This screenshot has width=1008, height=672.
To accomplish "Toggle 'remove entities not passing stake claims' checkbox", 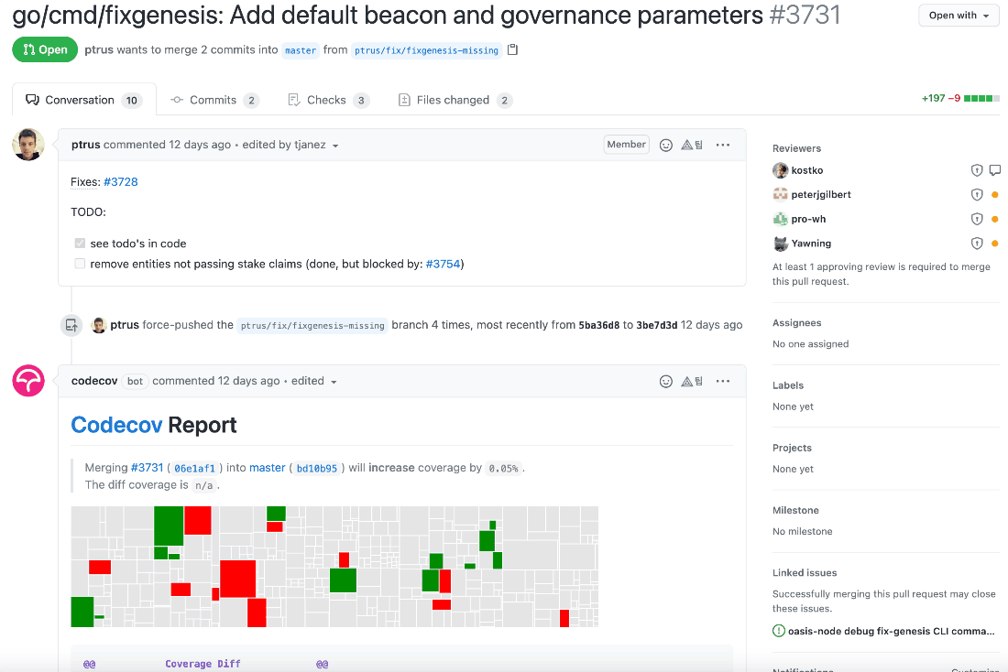I will (80, 264).
